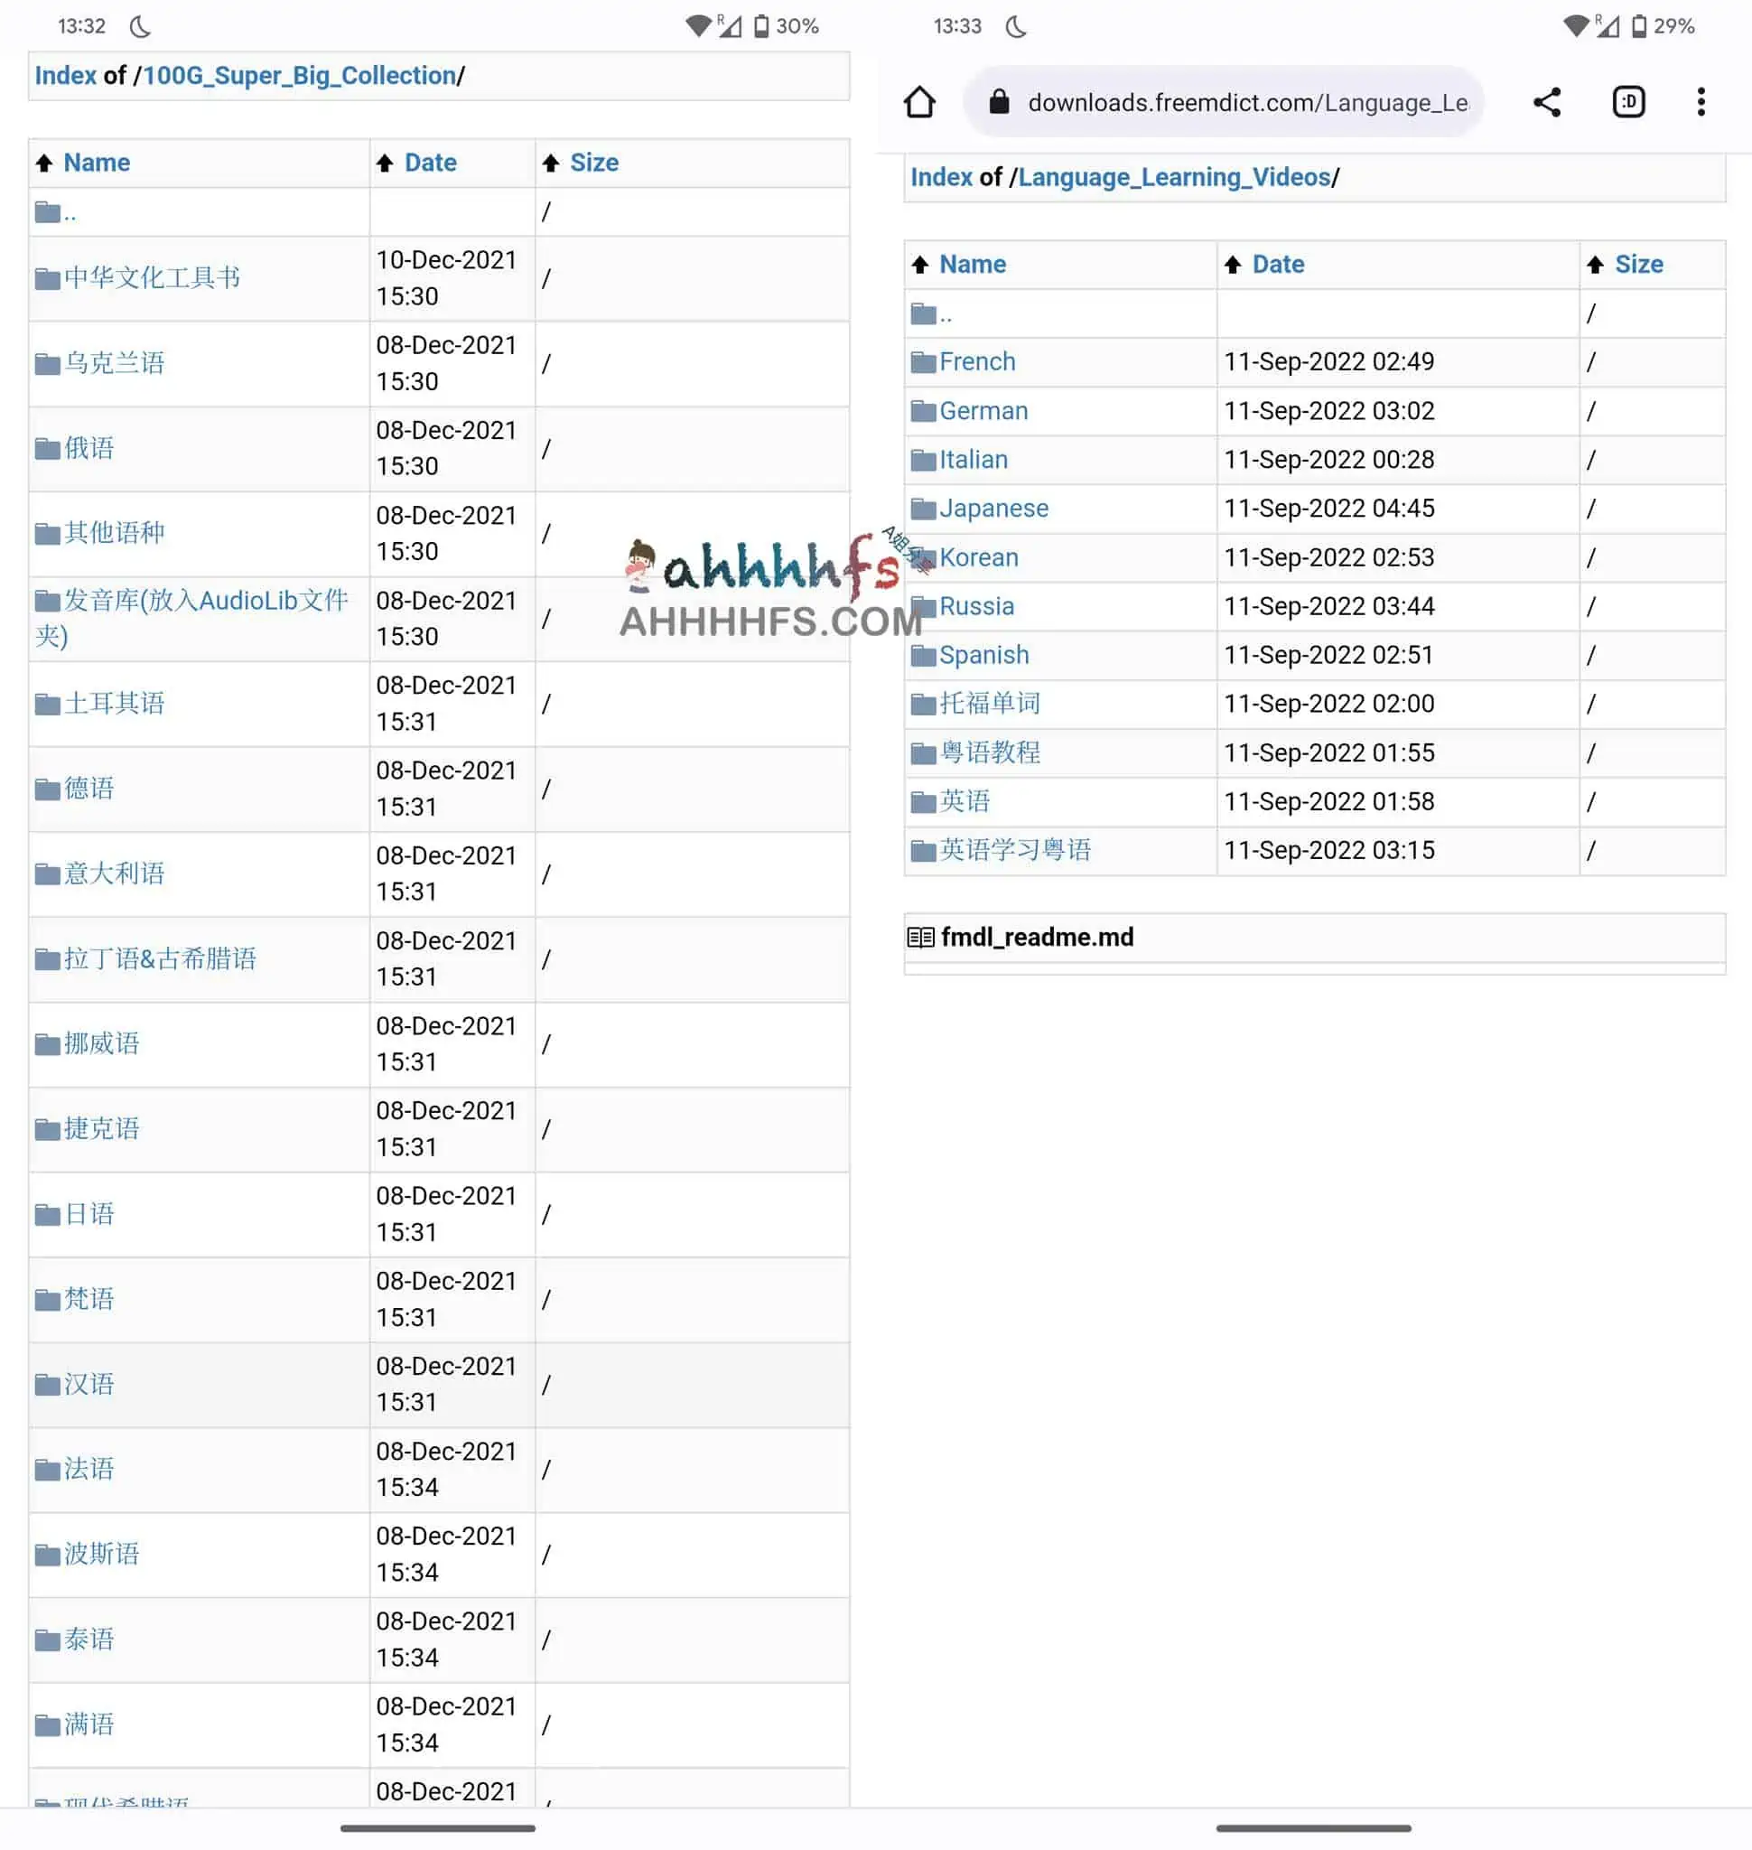Image resolution: width=1752 pixels, height=1850 pixels.
Task: Click the document icon beside fmdl_readme.md
Action: [921, 936]
